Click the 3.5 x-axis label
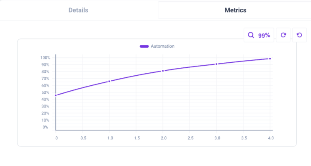This screenshot has width=311, height=166. [244, 138]
